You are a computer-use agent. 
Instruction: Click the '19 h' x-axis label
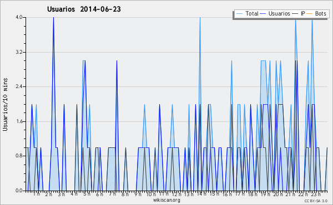point(265,194)
